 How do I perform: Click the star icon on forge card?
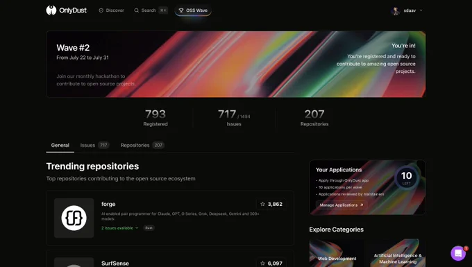click(262, 204)
